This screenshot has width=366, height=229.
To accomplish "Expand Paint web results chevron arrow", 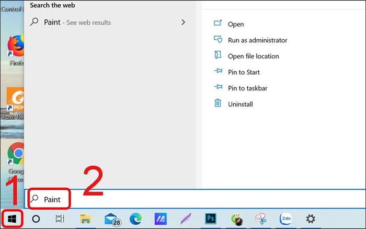I will coord(183,22).
